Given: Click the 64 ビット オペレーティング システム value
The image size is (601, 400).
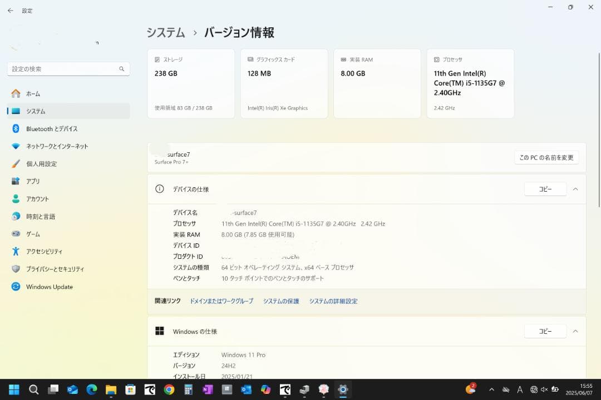Looking at the screenshot, I should (288, 268).
